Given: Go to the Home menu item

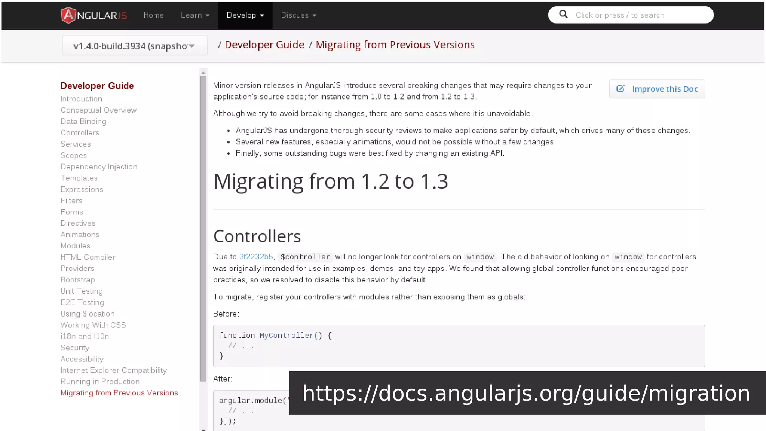Looking at the screenshot, I should click(153, 15).
